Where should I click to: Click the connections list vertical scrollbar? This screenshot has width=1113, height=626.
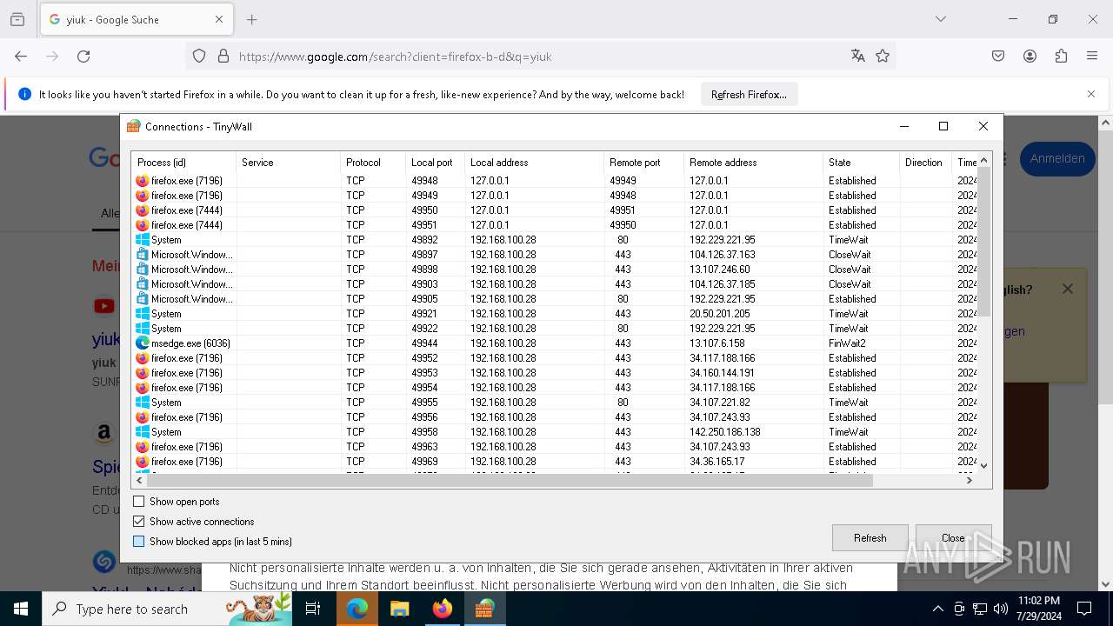[984, 241]
